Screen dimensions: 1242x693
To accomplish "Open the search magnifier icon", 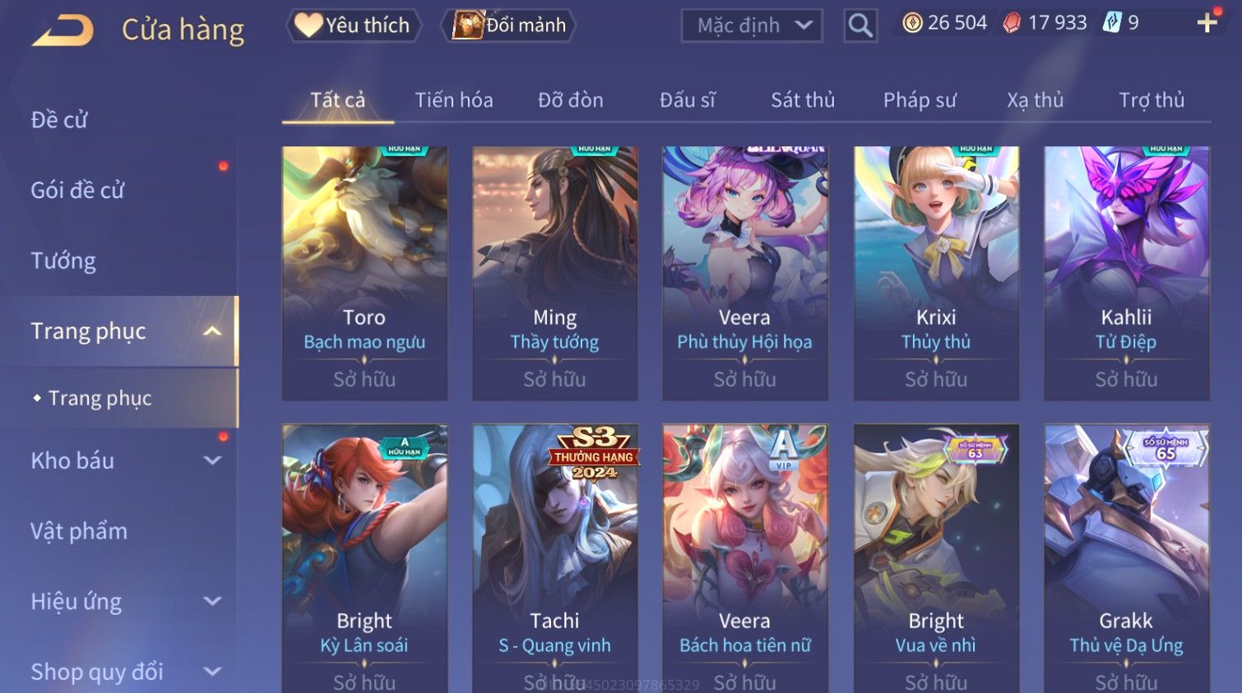I will (860, 25).
